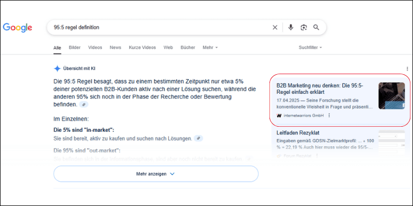This screenshot has width=413, height=206.
Task: Click inside the search box text
Action: 76,27
